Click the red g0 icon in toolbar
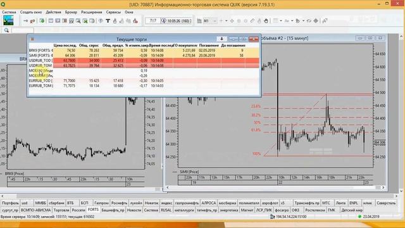405x228 pixels. 32,21
